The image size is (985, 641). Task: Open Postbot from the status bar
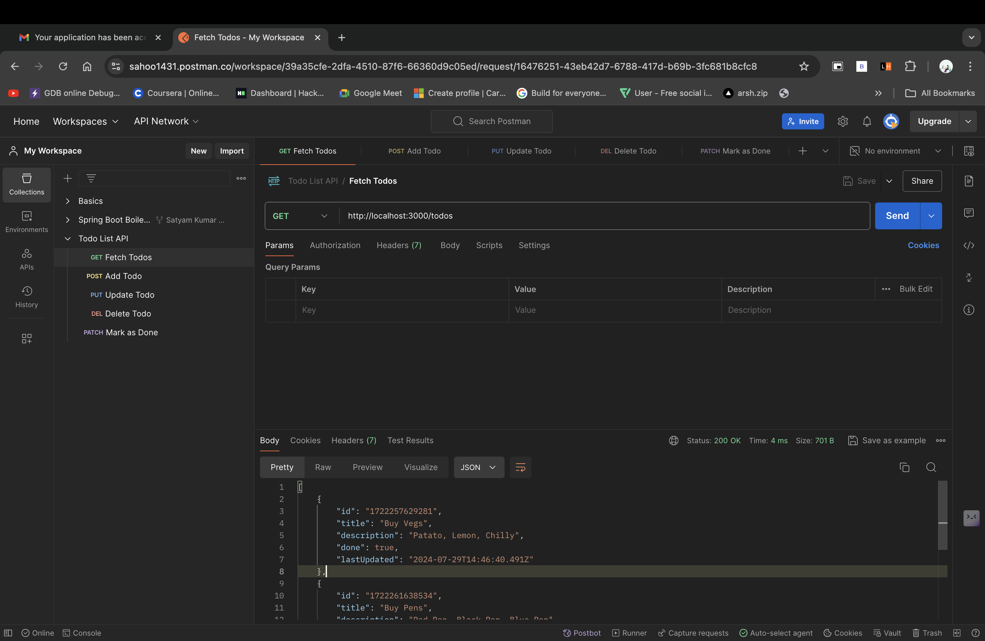click(582, 633)
